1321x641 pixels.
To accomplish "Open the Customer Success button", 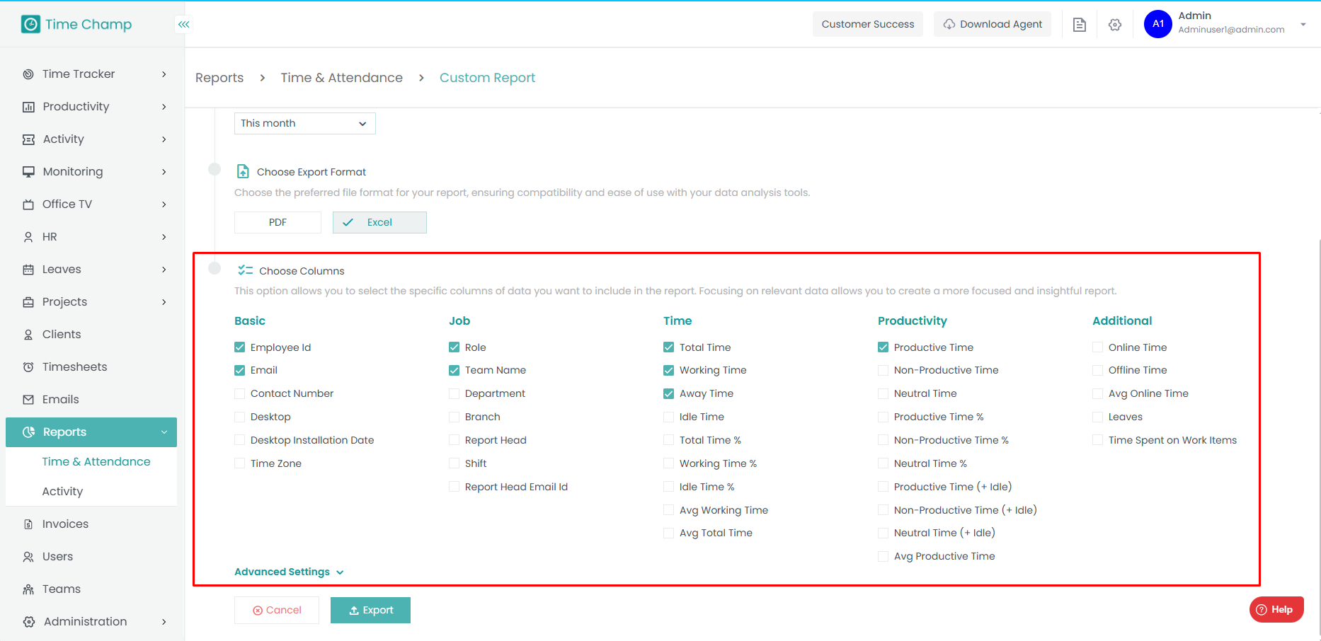I will (x=868, y=24).
